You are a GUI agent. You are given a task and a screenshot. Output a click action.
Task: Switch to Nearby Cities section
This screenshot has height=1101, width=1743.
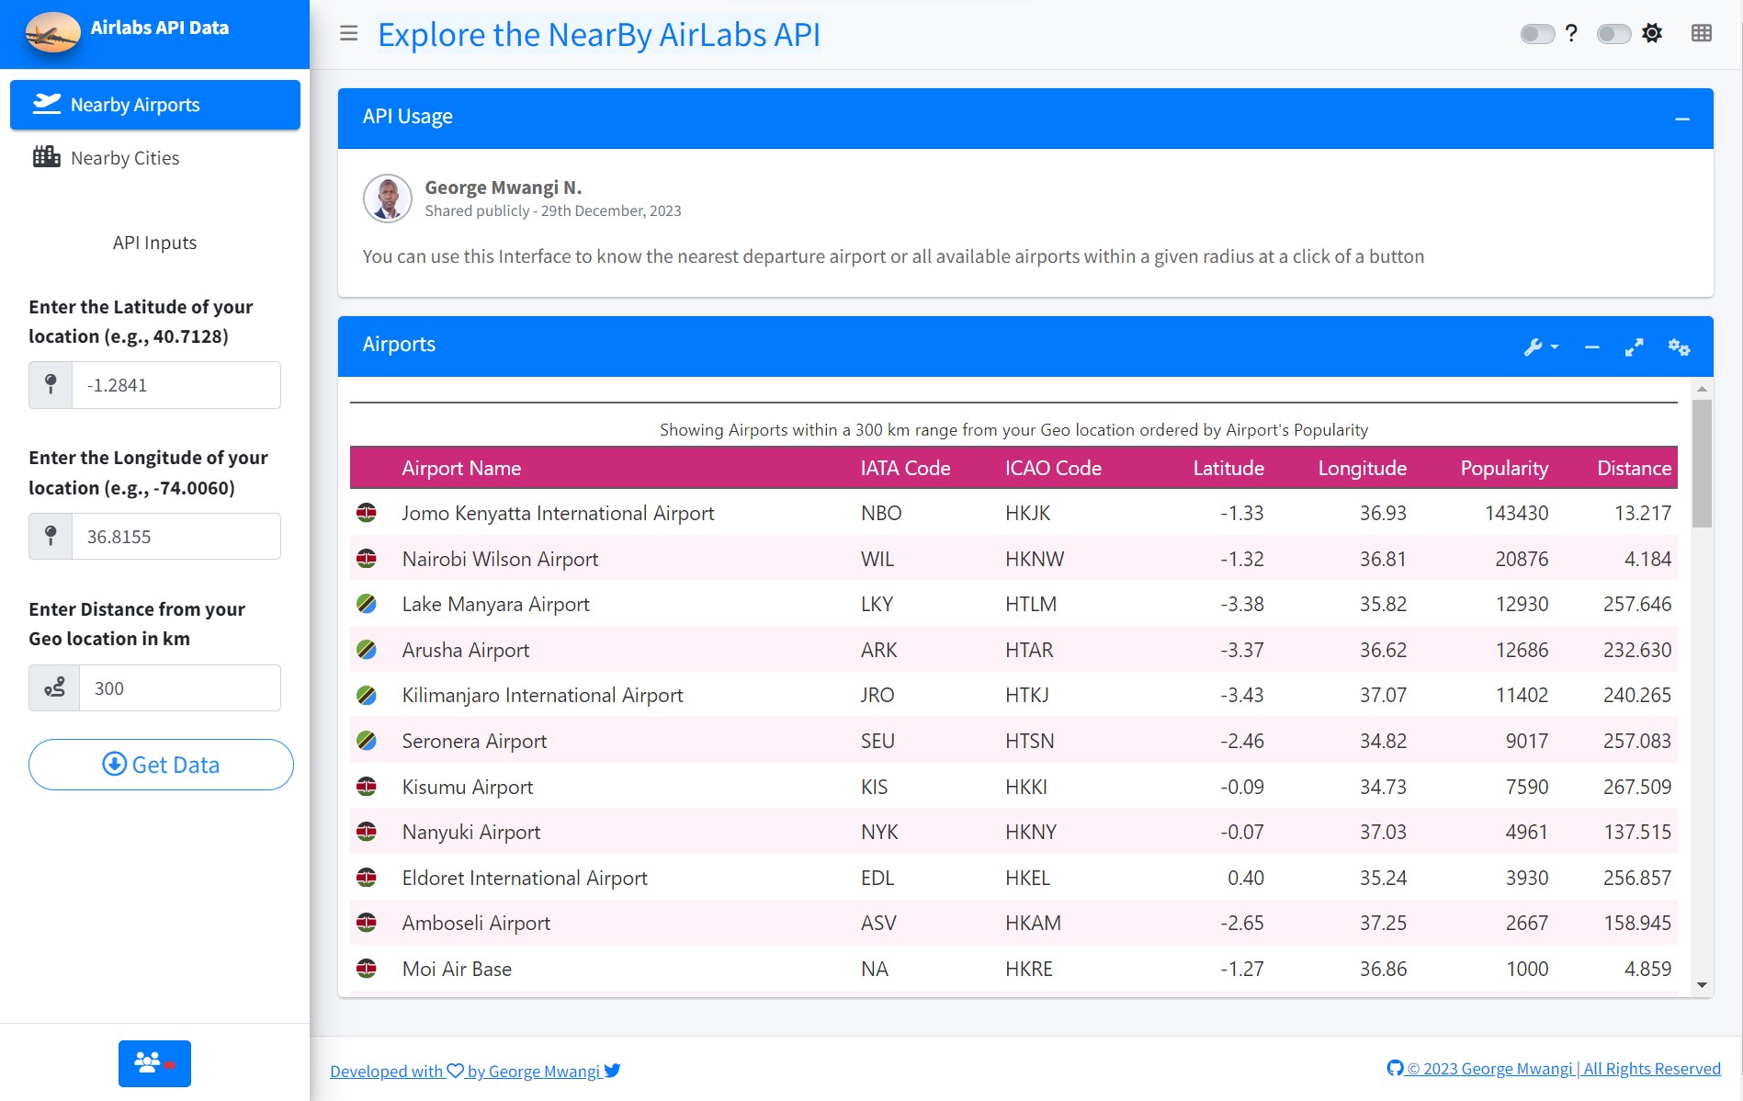tap(124, 157)
